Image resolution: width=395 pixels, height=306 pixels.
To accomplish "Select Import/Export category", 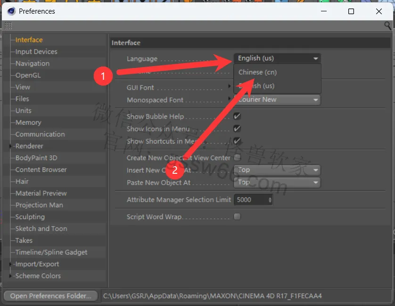I will click(x=37, y=264).
